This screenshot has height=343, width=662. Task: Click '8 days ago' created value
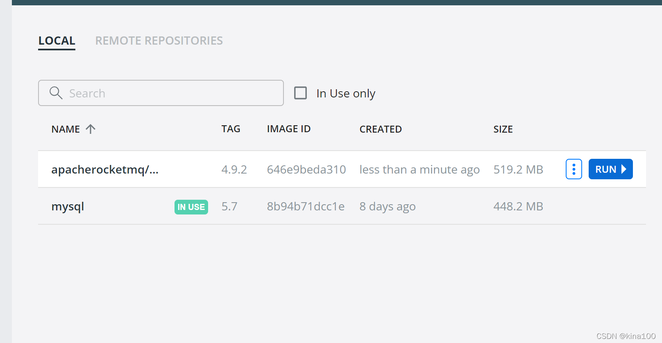point(388,207)
